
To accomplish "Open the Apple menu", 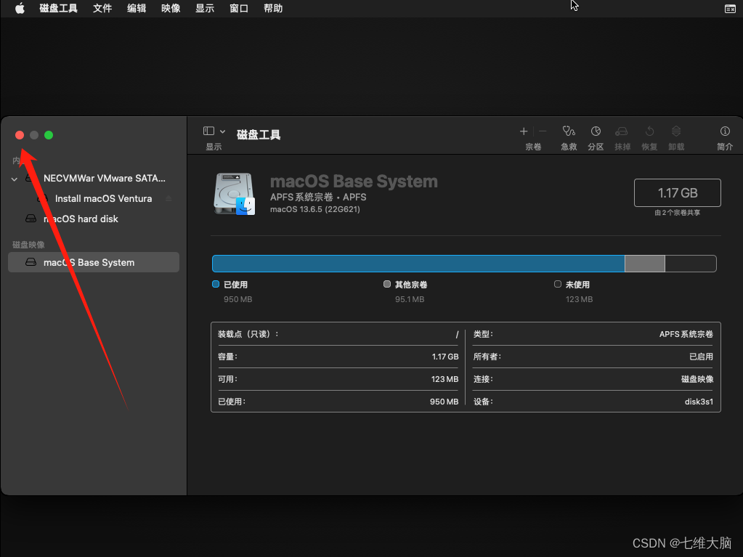I will 20,8.
